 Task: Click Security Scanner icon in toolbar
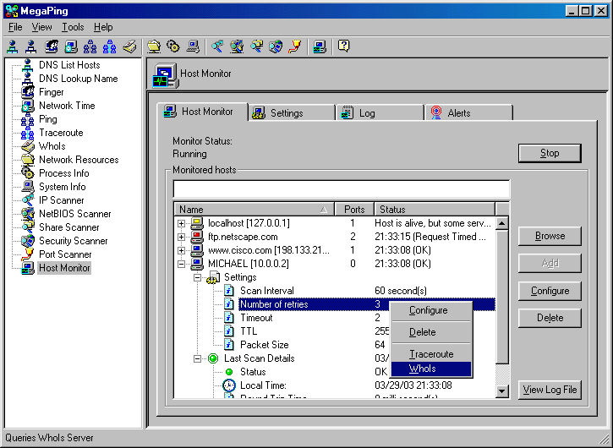(276, 46)
